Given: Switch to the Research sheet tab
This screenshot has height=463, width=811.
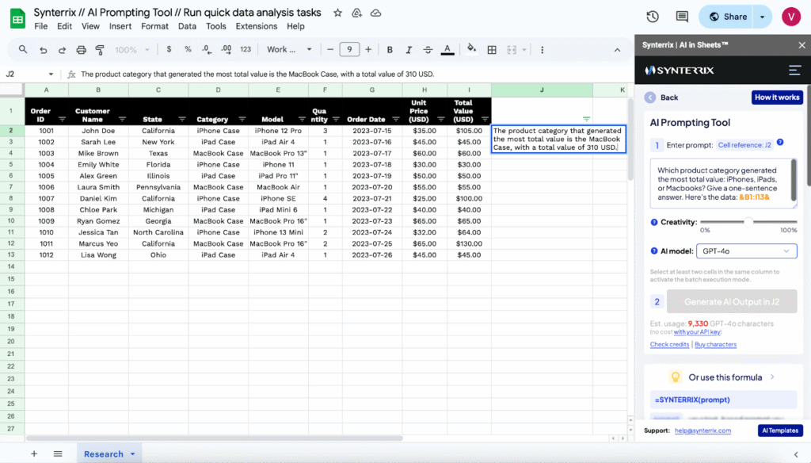Looking at the screenshot, I should tap(108, 453).
